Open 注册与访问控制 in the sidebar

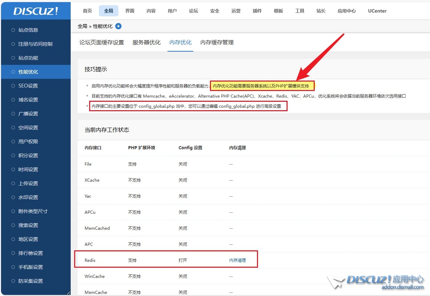pos(35,44)
